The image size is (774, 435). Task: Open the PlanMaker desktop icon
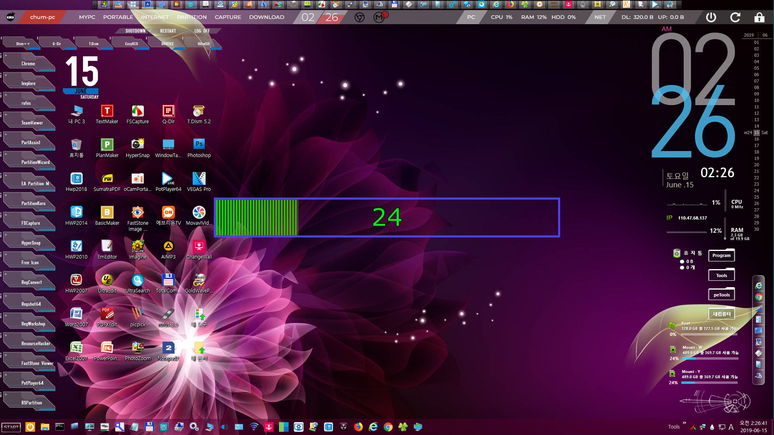[107, 148]
